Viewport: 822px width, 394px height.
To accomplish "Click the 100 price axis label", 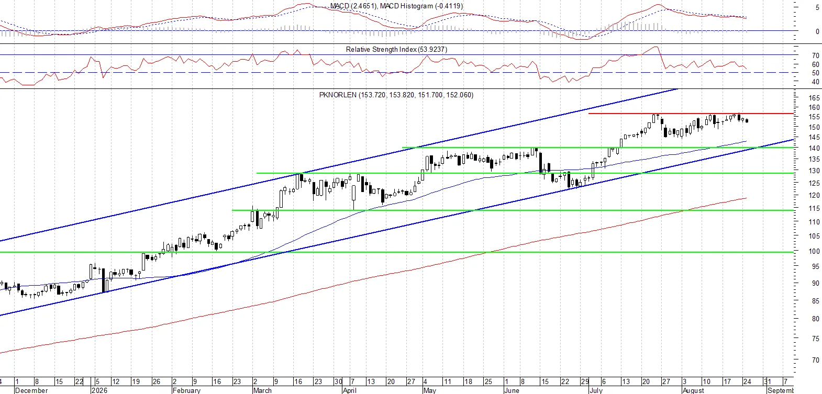I will [814, 251].
